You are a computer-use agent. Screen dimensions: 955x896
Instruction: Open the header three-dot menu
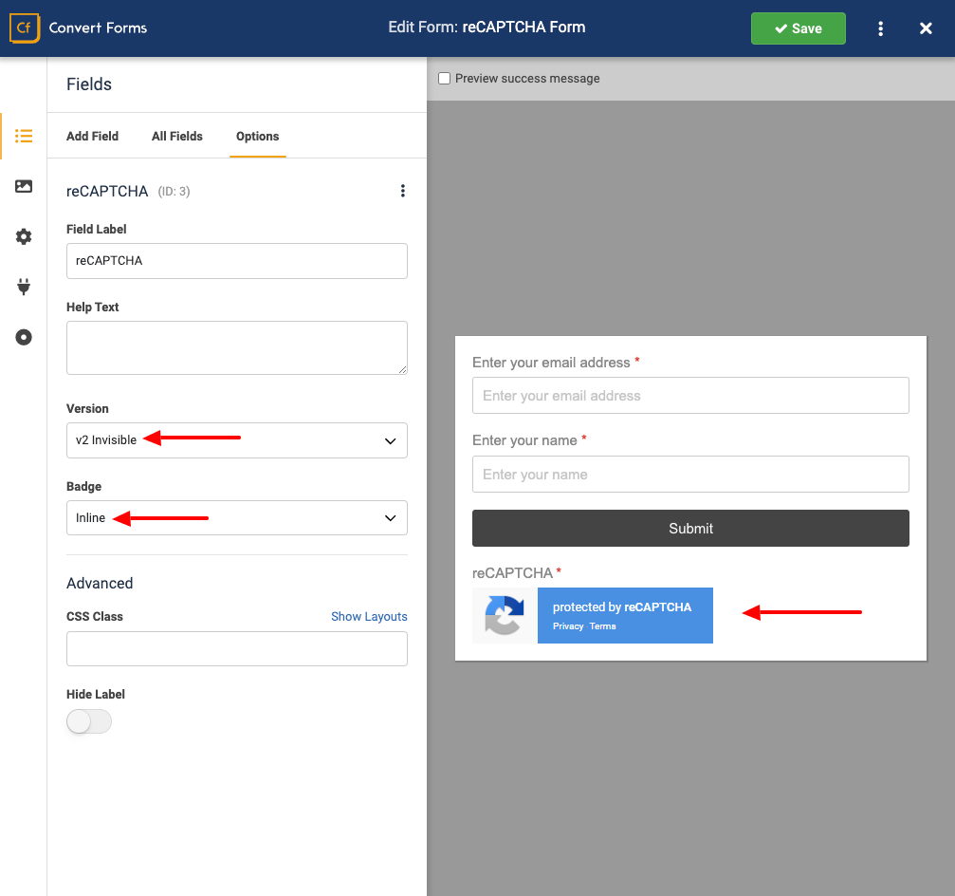881,28
